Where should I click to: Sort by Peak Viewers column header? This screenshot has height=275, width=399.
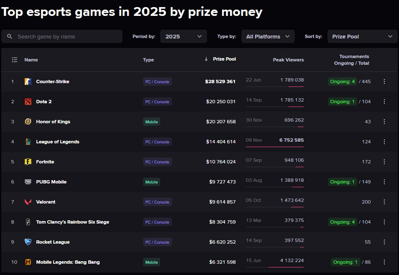288,60
